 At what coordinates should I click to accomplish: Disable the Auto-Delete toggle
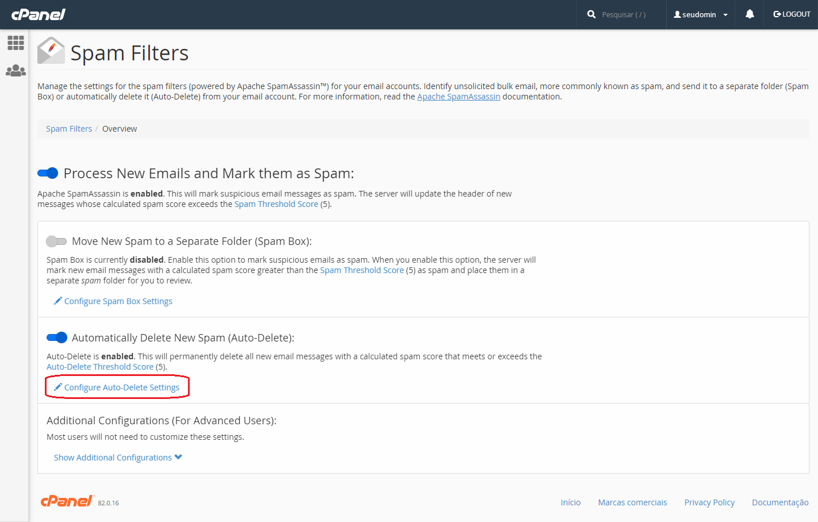click(57, 337)
